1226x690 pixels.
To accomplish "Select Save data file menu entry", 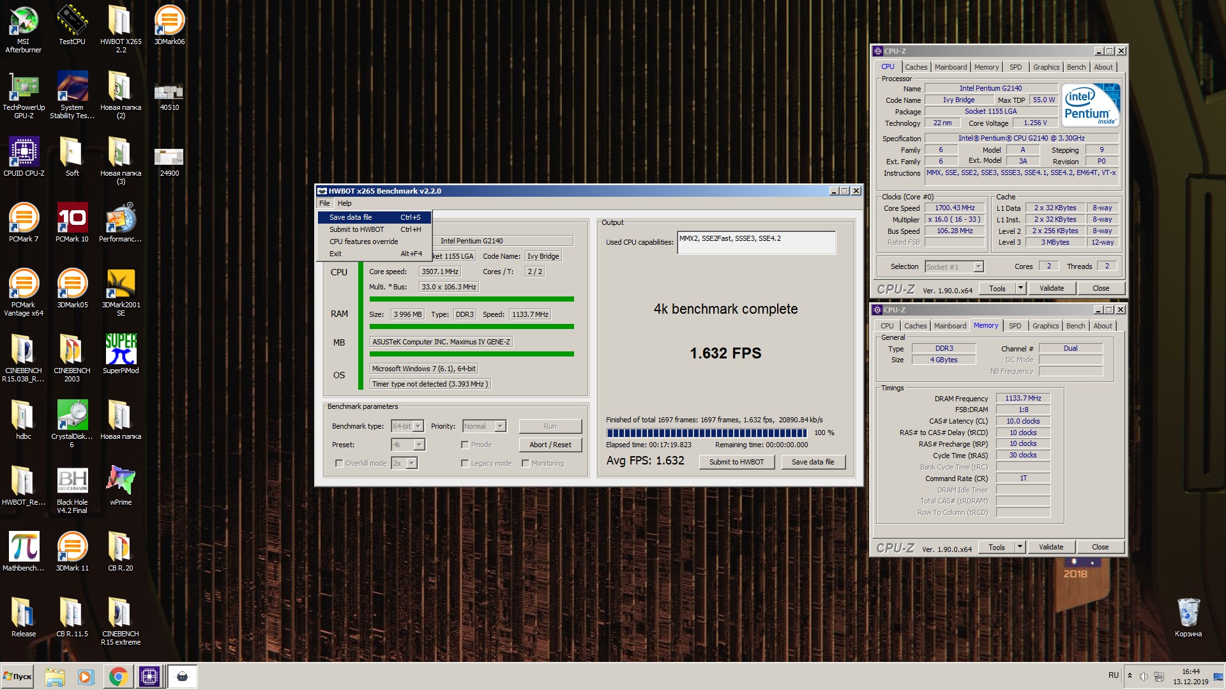I will pyautogui.click(x=374, y=217).
